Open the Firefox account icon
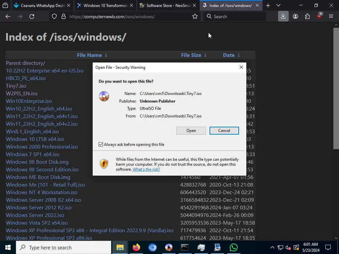The image size is (339, 254). [x=296, y=17]
